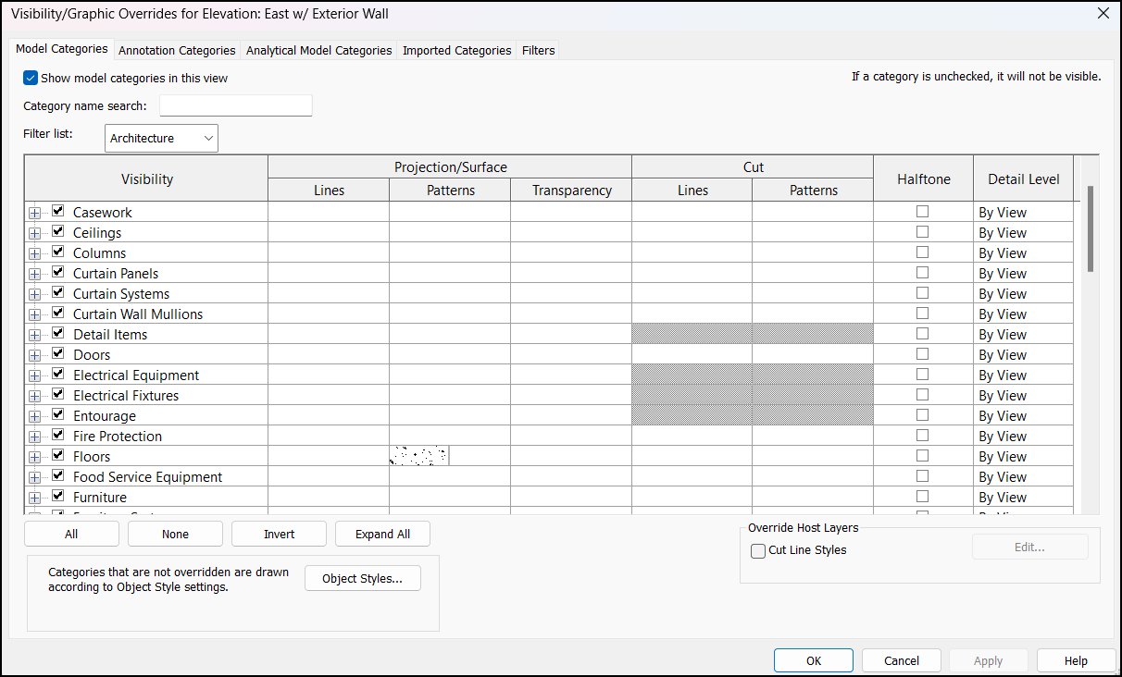Viewport: 1122px width, 677px height.
Task: Uncheck Show model categories in this view
Action: (x=31, y=79)
